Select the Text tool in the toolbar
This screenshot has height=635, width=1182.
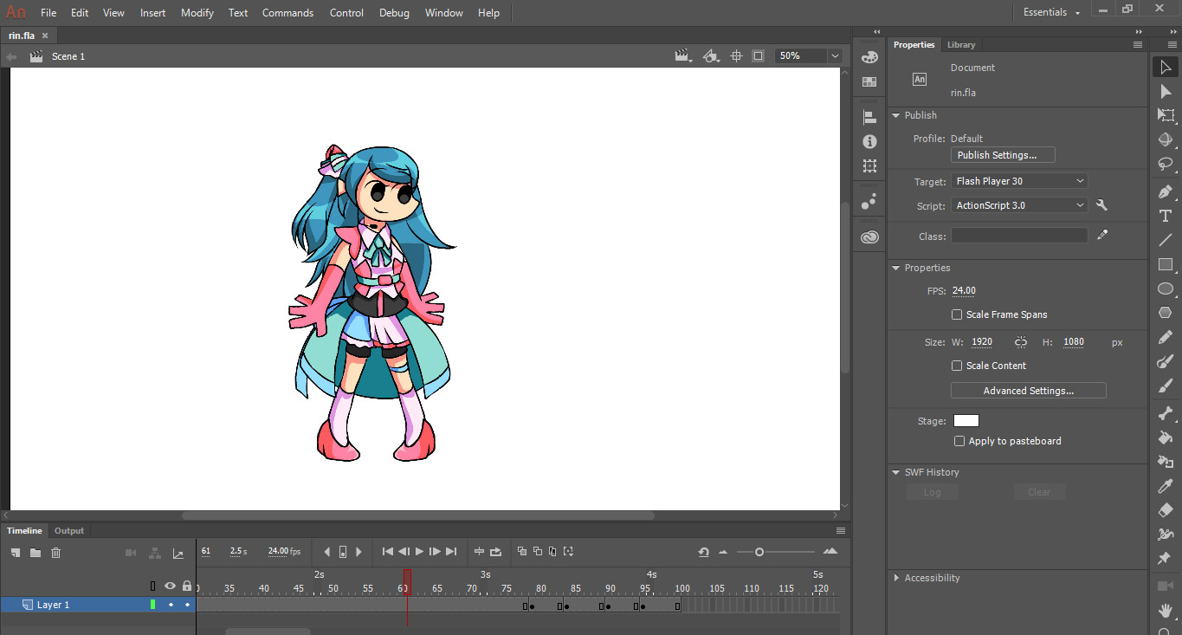click(1166, 216)
